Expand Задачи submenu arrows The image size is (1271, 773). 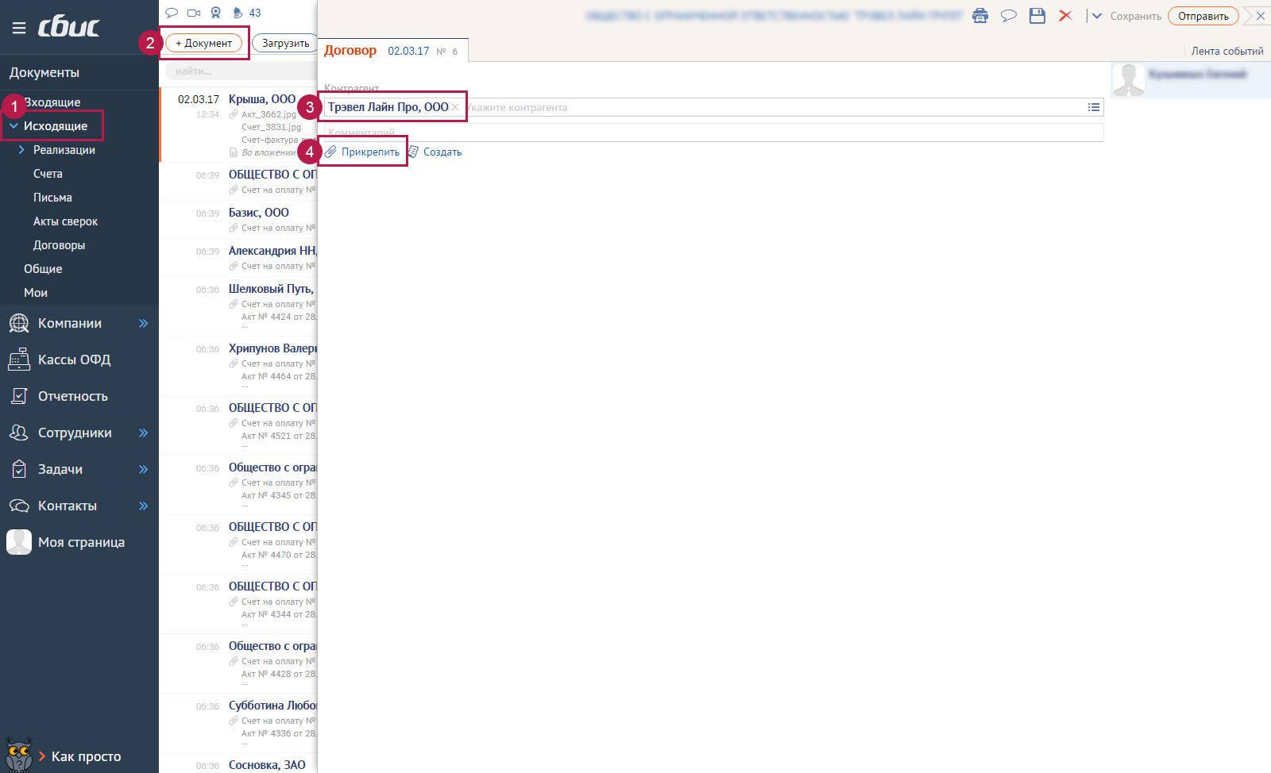pos(144,469)
